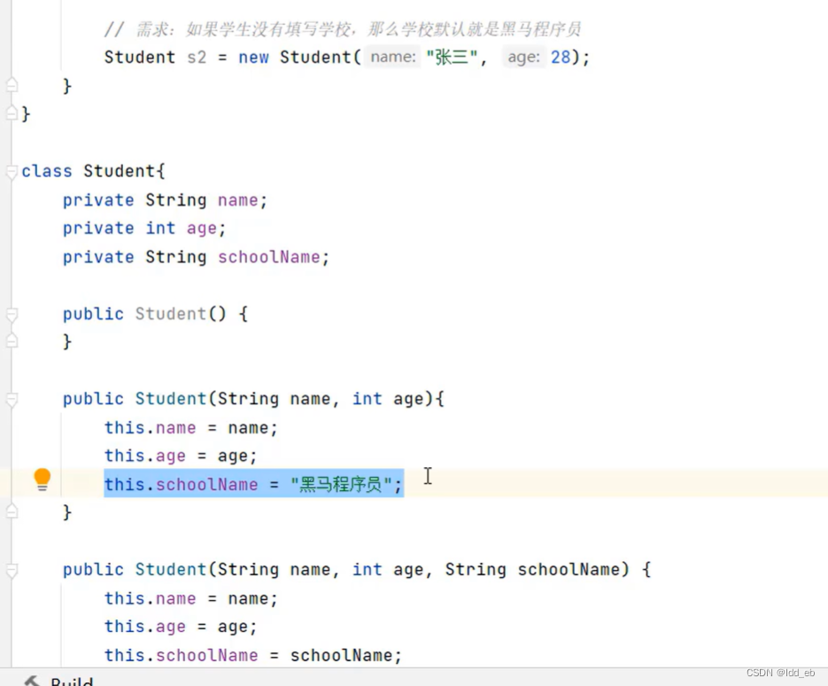The height and width of the screenshot is (686, 828).
Task: Click 'Student' in the two-parameter constructor signature
Action: point(171,399)
